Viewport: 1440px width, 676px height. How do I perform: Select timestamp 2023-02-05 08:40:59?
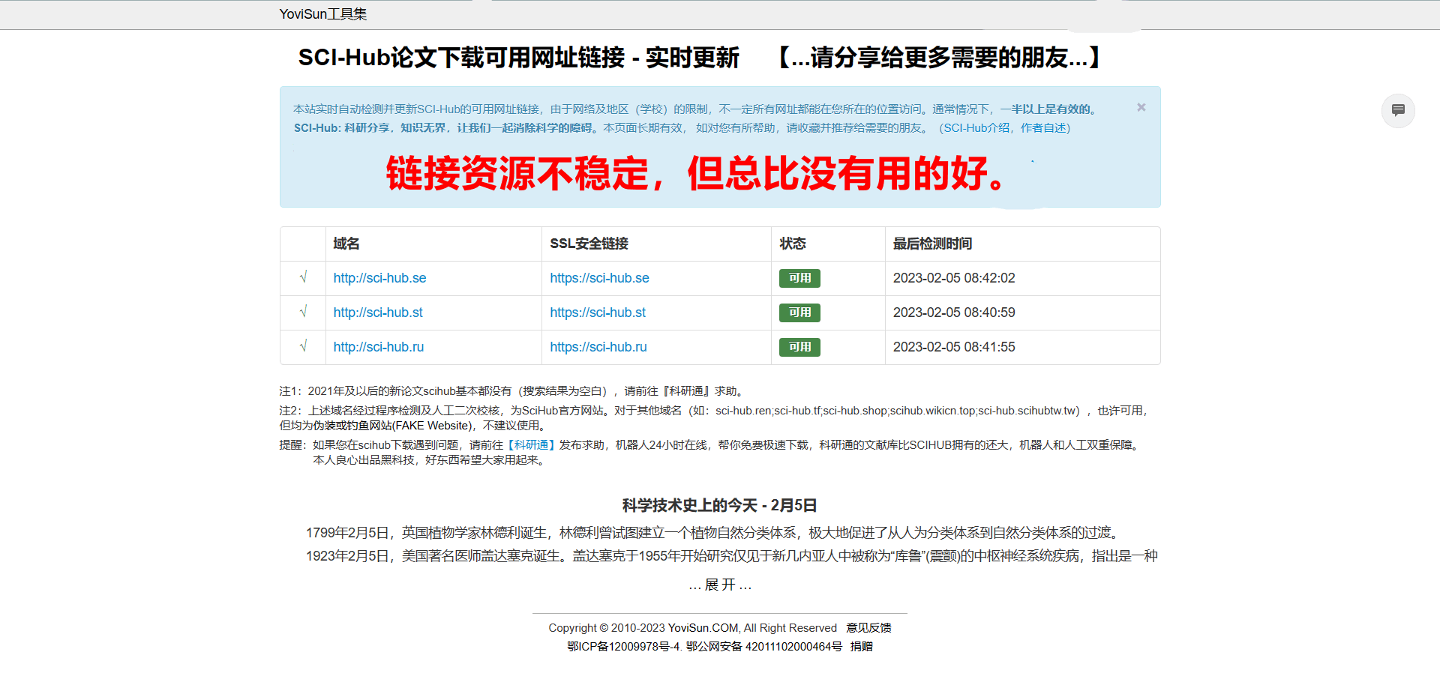(x=954, y=313)
